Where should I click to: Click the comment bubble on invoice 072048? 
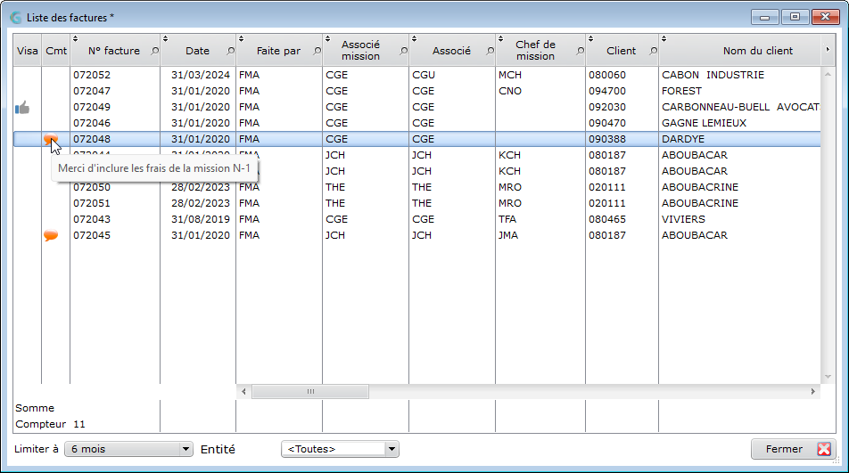click(x=50, y=140)
